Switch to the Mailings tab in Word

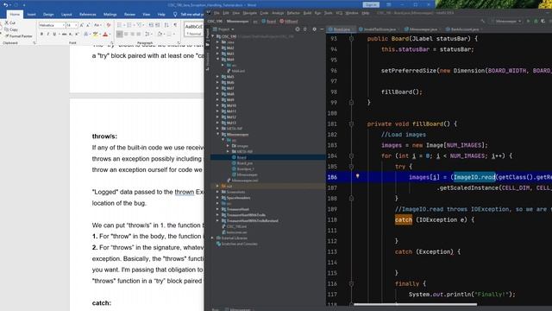pos(110,15)
